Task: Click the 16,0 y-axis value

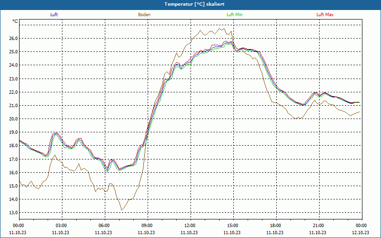Action: pos(14,172)
